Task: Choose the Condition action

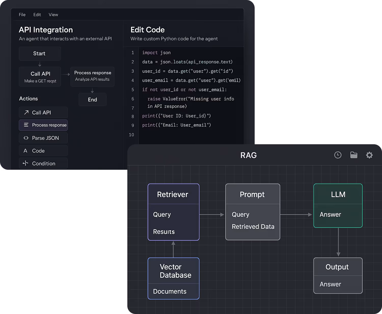Action: [x=43, y=163]
